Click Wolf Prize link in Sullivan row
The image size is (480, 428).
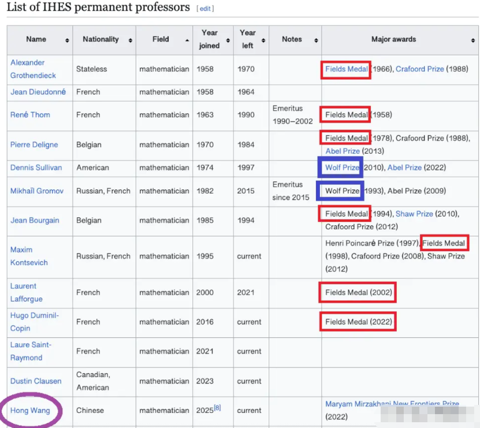pos(343,168)
